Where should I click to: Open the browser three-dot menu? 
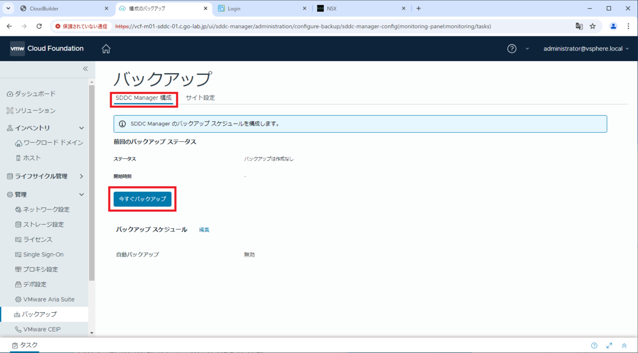pos(628,26)
